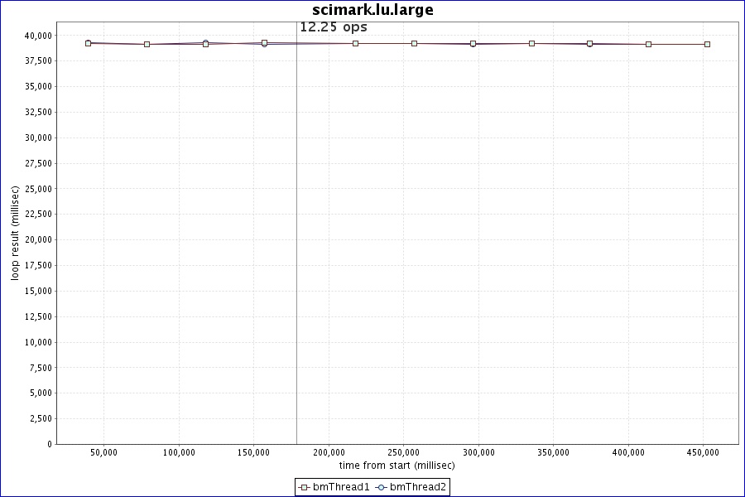Click the data point nearest 300,000 on x-axis
The height and width of the screenshot is (497, 745).
tap(473, 43)
